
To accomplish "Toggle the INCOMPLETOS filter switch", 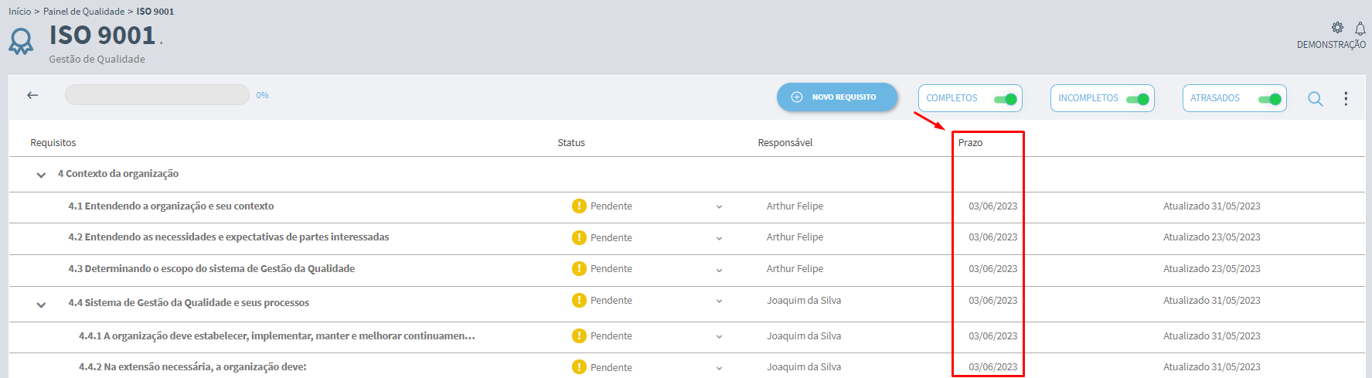I will (x=1138, y=99).
